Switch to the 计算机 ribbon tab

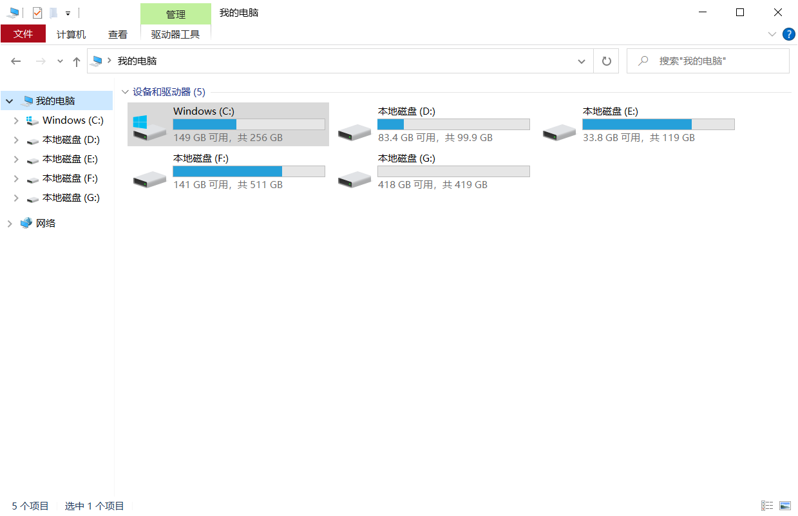[71, 34]
